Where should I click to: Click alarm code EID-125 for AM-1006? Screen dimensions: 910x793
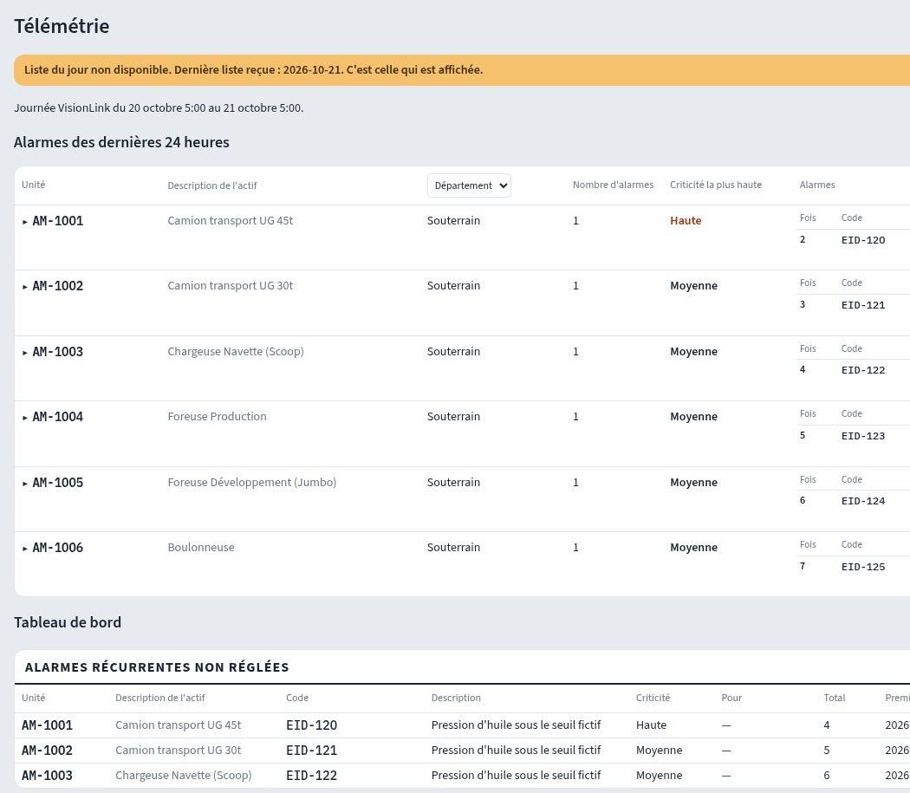pyautogui.click(x=863, y=567)
